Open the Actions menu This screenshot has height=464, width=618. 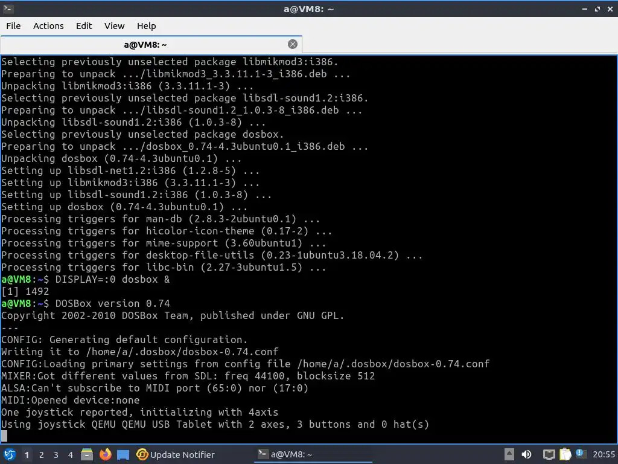pos(48,26)
